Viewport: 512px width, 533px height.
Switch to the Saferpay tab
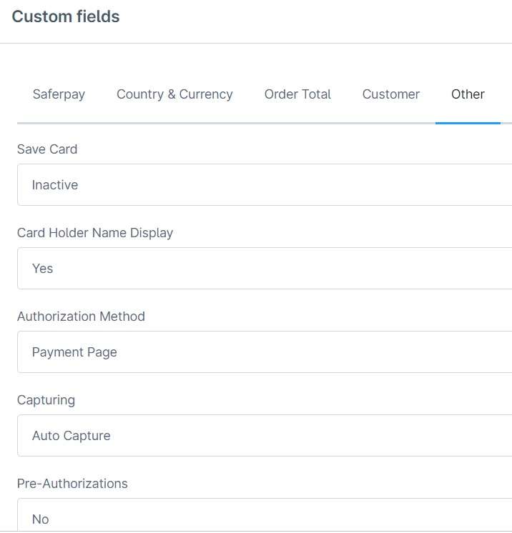click(x=59, y=94)
